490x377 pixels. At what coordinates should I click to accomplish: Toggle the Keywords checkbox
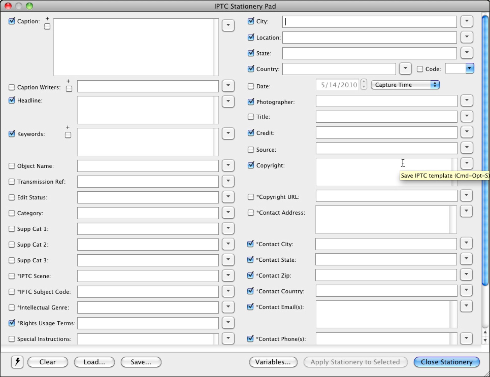click(12, 134)
